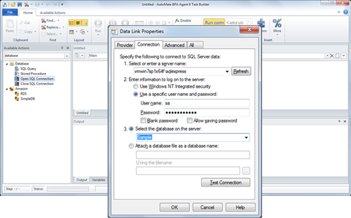Open the Customize Quick Access Toolbar arrow

click(62, 4)
